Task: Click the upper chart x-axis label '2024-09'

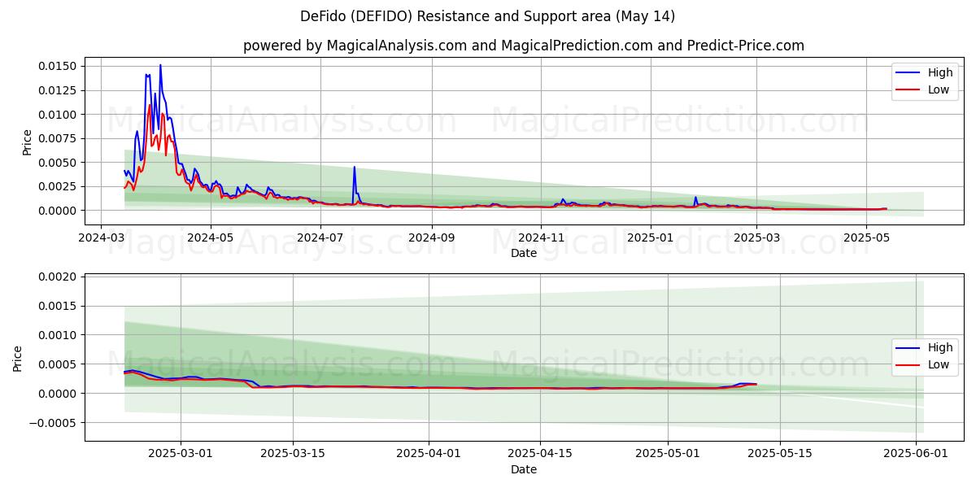Action: pos(431,237)
